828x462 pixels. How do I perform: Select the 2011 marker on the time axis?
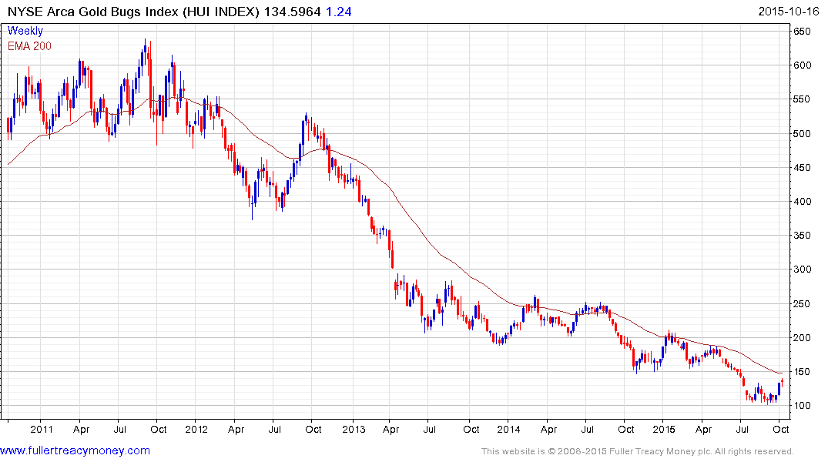pyautogui.click(x=41, y=429)
